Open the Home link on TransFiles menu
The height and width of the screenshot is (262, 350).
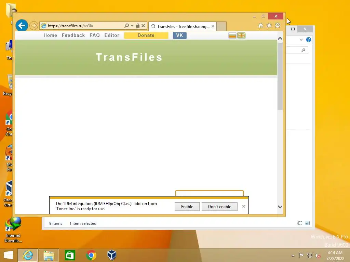(x=50, y=35)
